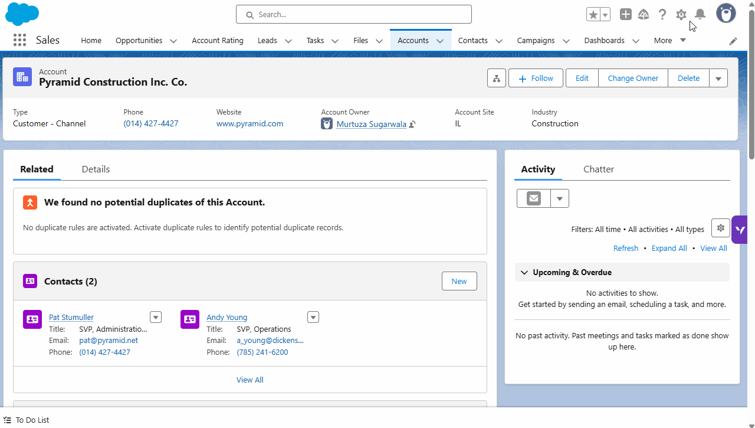Screen dimensions: 755x428
Task: Open the Notifications bell icon
Action: click(x=700, y=14)
